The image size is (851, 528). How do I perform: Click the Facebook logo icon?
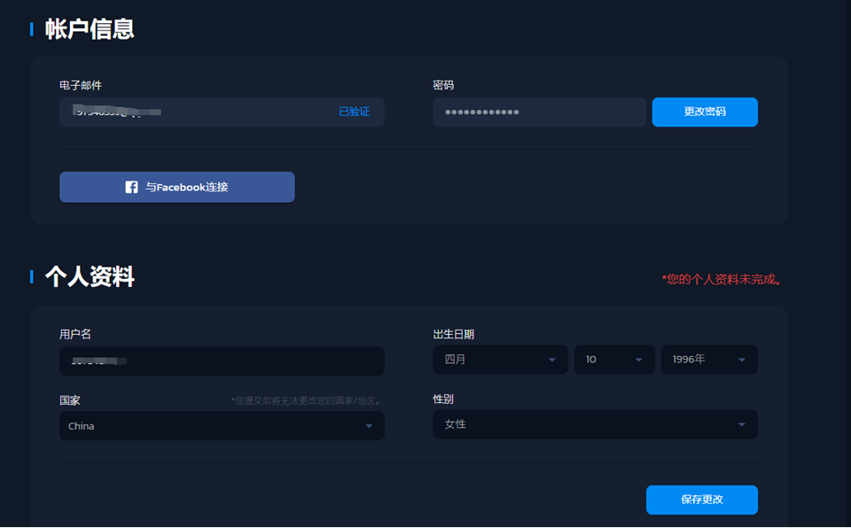pyautogui.click(x=131, y=187)
